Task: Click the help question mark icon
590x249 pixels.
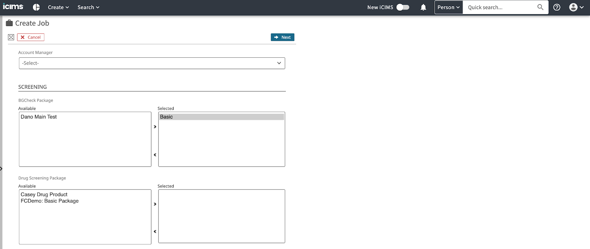Action: click(x=557, y=7)
